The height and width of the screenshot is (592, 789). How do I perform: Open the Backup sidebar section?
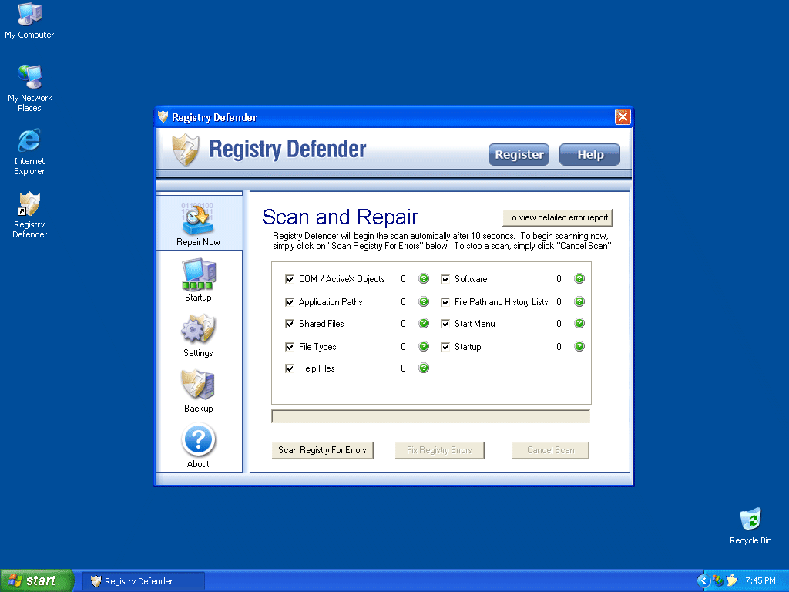(x=198, y=390)
